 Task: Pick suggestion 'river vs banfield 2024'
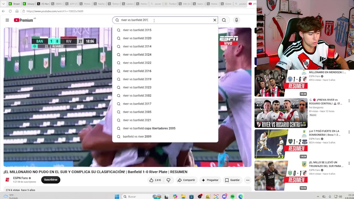coord(165,54)
